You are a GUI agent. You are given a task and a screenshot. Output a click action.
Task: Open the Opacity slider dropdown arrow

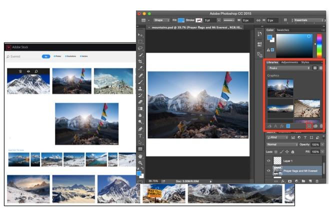[322, 144]
